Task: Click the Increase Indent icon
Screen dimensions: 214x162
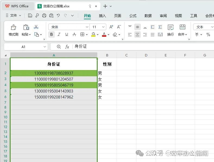Action: click(160, 27)
